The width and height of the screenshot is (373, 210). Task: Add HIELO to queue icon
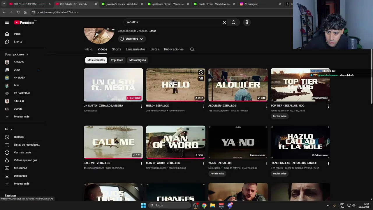201,78
